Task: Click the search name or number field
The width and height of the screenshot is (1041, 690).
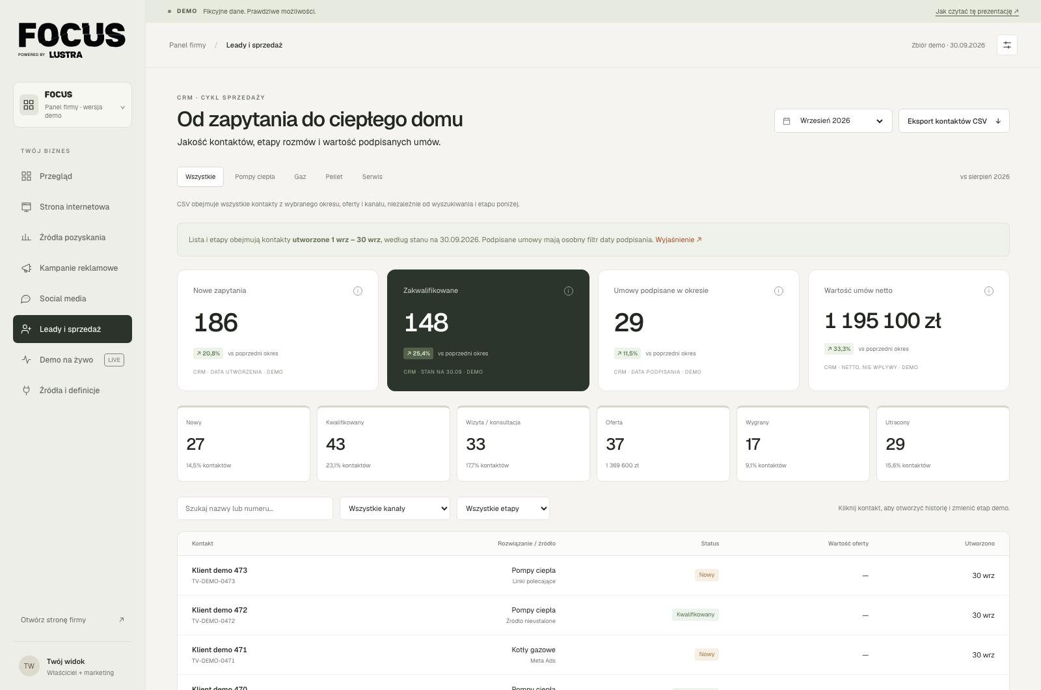Action: tap(255, 508)
